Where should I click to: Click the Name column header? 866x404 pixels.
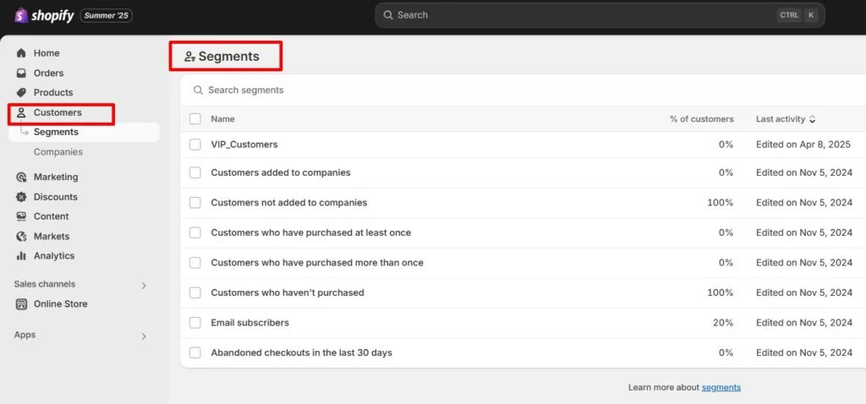coord(222,118)
